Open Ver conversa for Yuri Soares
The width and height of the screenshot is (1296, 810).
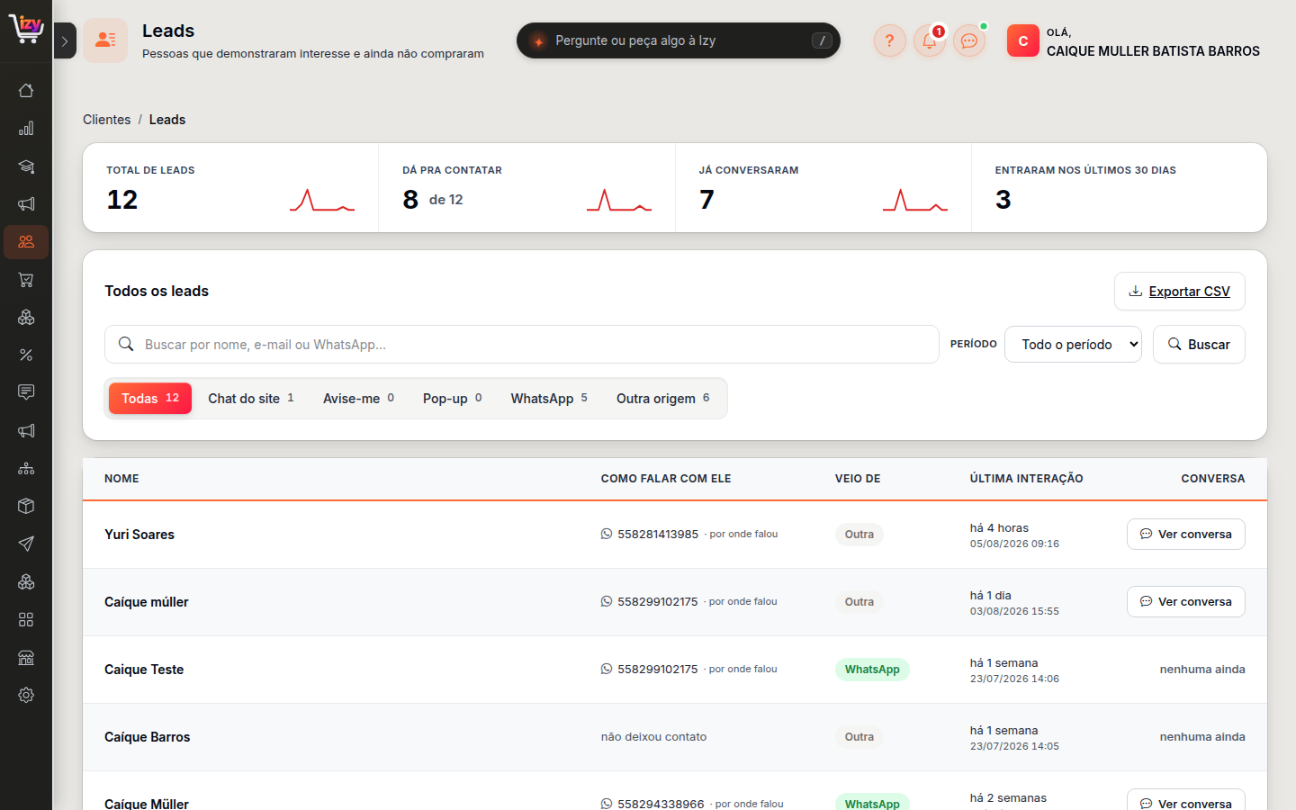click(1186, 534)
